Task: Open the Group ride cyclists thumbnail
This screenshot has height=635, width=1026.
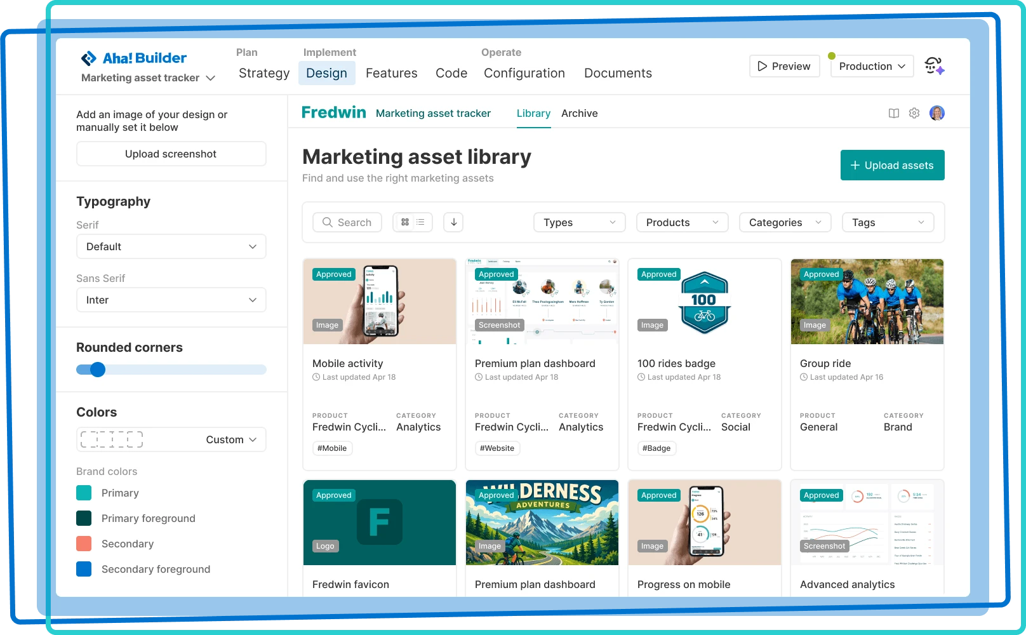Action: (867, 302)
